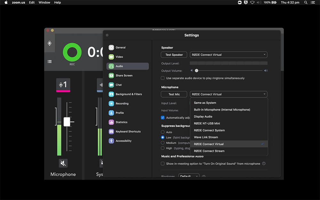Click the Accessibility settings icon
Screen dimensions: 320x200
click(x=111, y=141)
